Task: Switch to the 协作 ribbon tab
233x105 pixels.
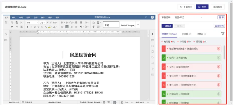Action: click(x=43, y=17)
